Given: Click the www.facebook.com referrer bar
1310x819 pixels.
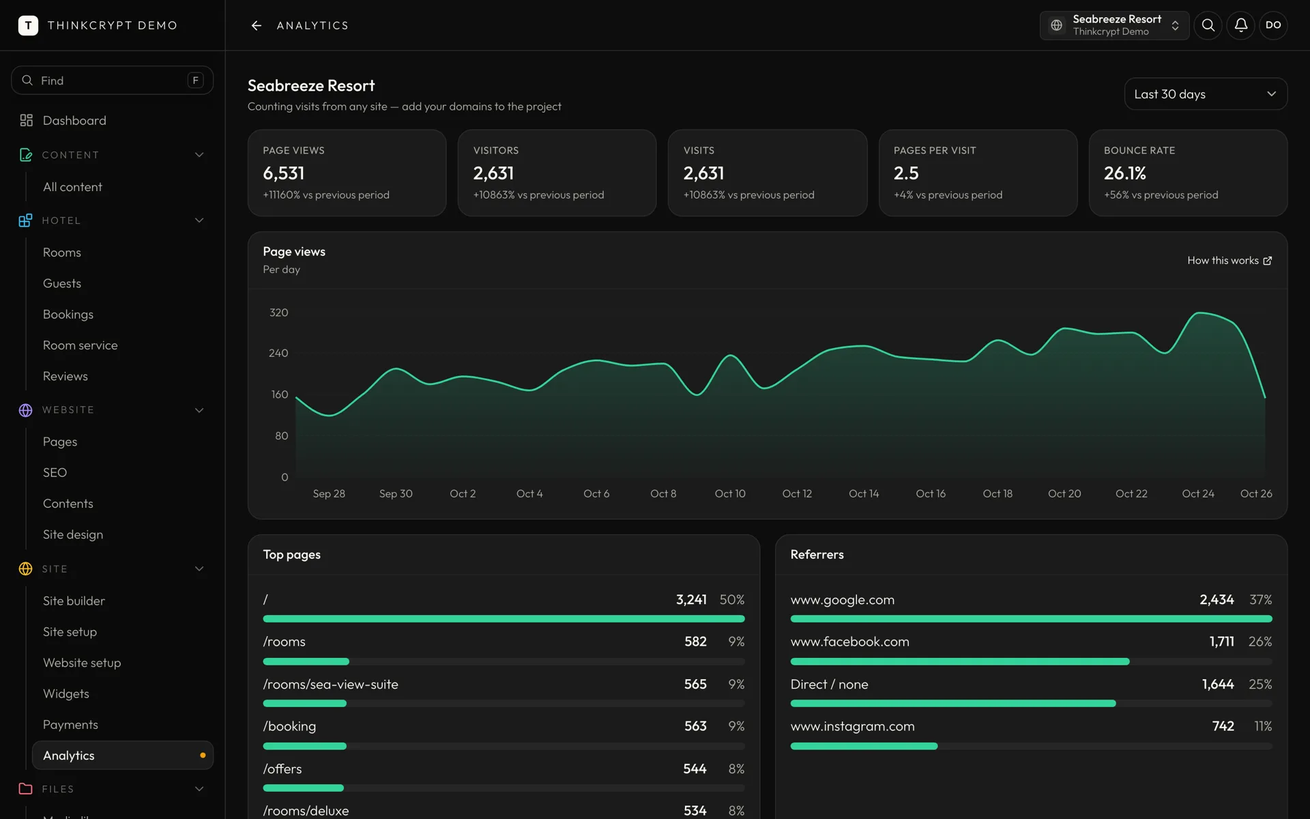Looking at the screenshot, I should pos(1031,661).
